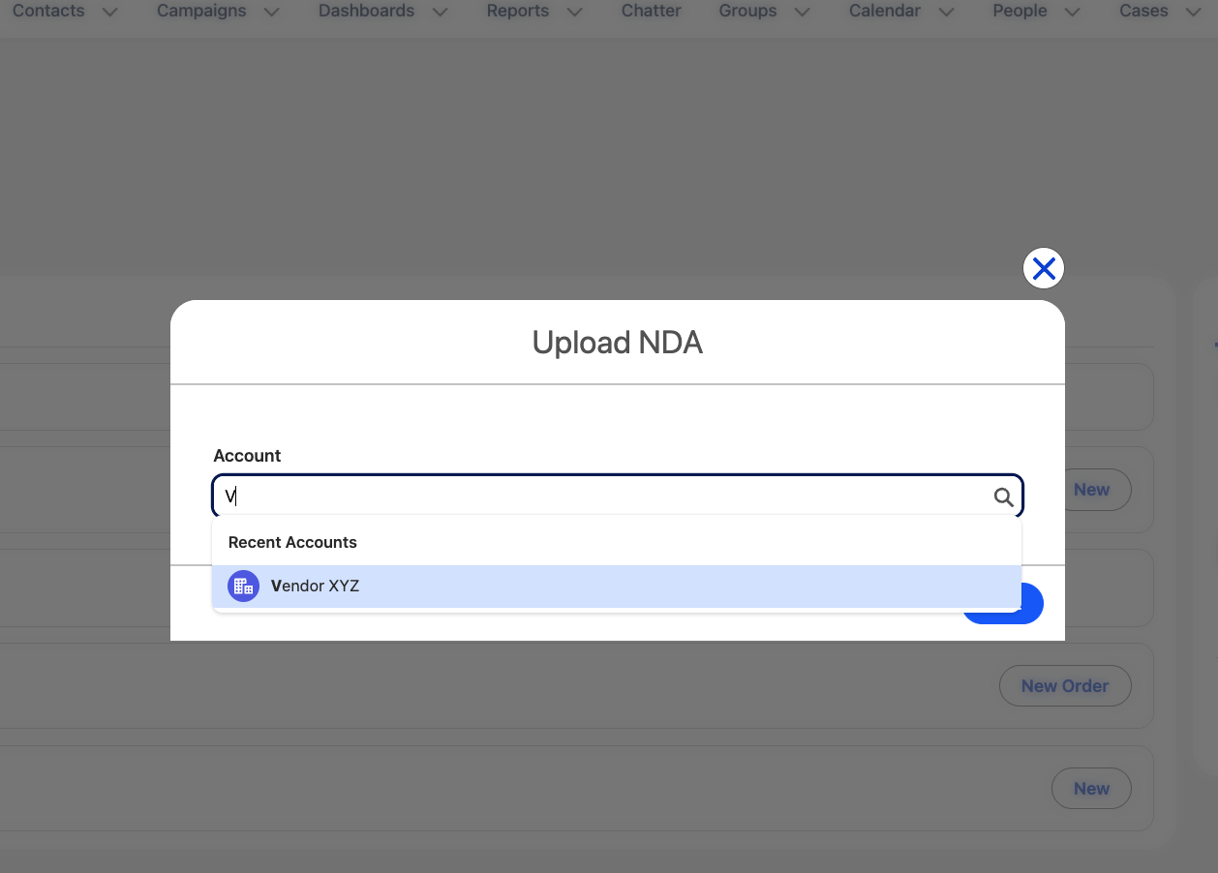1218x873 pixels.
Task: Click the New Order button
Action: click(x=1064, y=686)
